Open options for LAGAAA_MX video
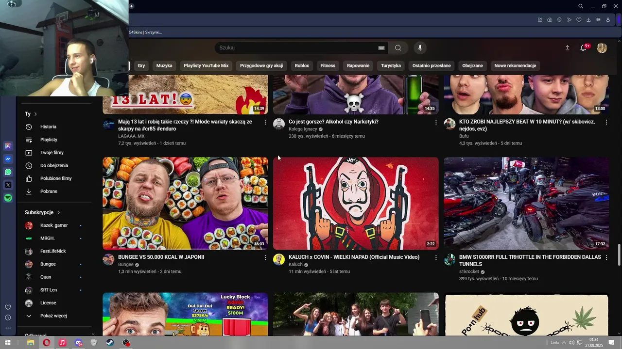The width and height of the screenshot is (622, 349). 265,122
